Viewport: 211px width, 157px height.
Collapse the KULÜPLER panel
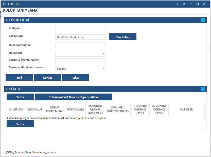pyautogui.click(x=203, y=89)
